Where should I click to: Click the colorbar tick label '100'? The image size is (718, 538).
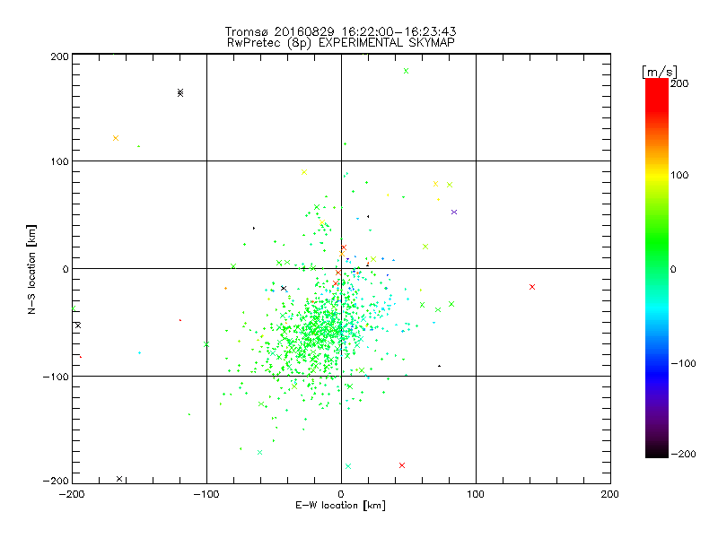click(679, 175)
